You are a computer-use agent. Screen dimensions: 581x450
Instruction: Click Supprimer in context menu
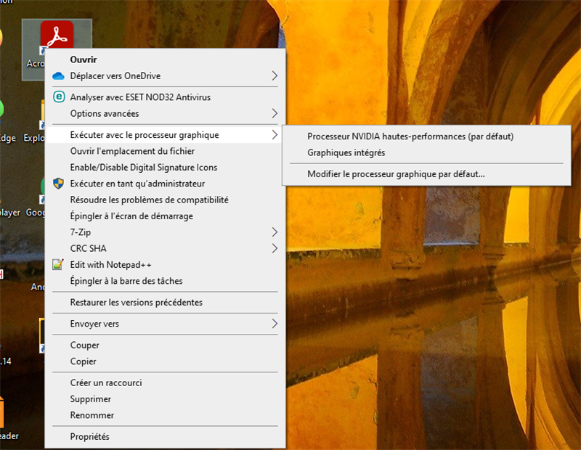[91, 399]
